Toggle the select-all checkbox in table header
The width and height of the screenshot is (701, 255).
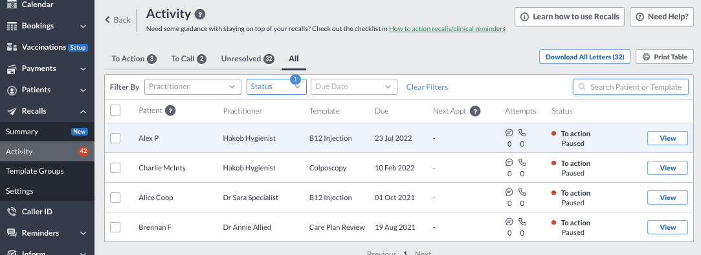pos(115,110)
